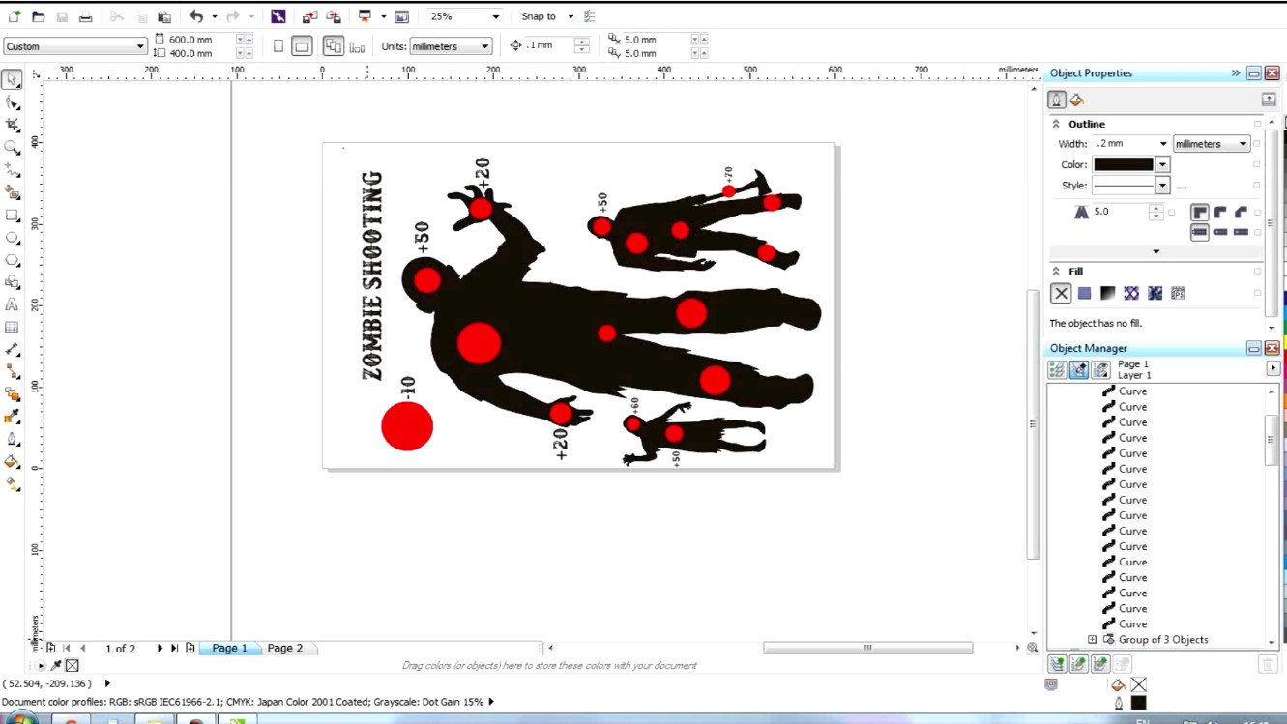Toggle Edit Across Layers in Object Manager
The image size is (1287, 724).
[1079, 369]
